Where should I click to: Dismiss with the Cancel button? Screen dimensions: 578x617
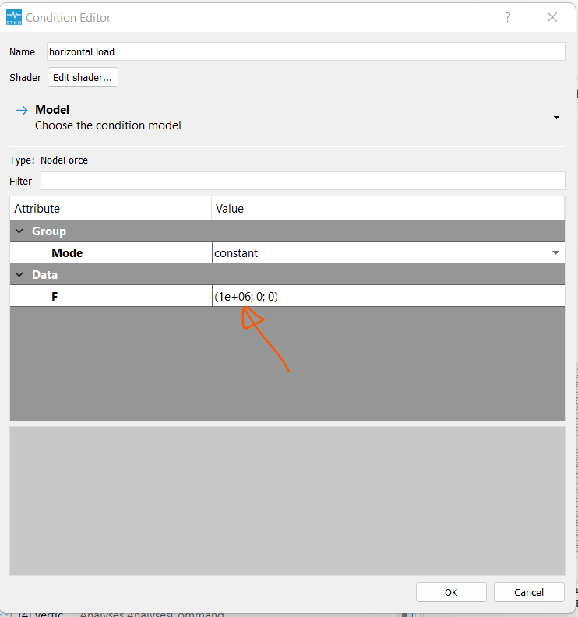point(529,592)
